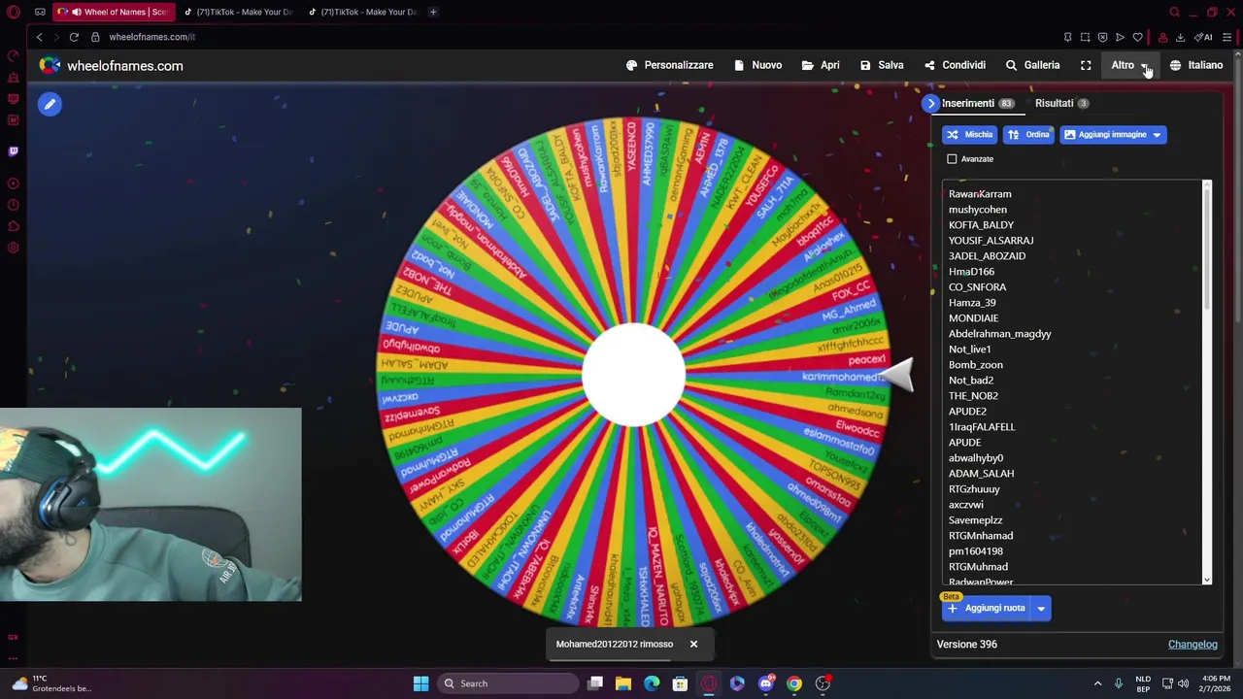Click Ordina sort button
The image size is (1243, 699).
(1028, 135)
